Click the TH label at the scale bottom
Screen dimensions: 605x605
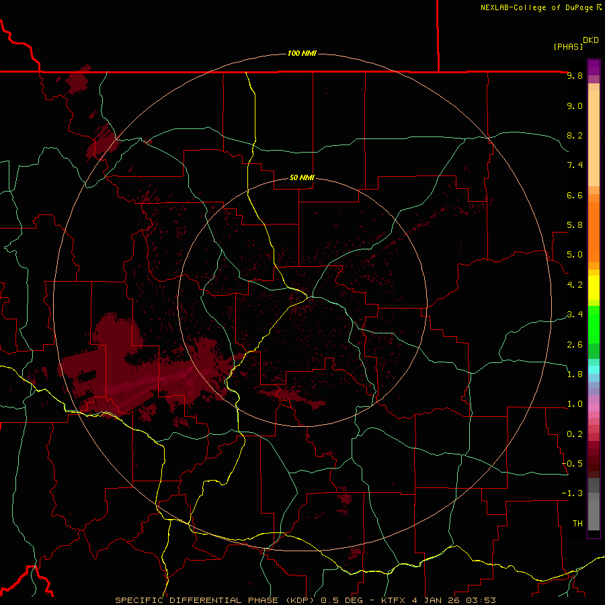tap(577, 524)
